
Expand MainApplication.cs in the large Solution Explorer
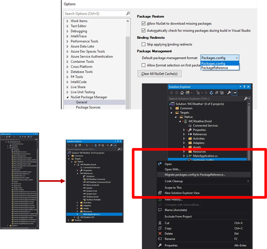coord(184,156)
